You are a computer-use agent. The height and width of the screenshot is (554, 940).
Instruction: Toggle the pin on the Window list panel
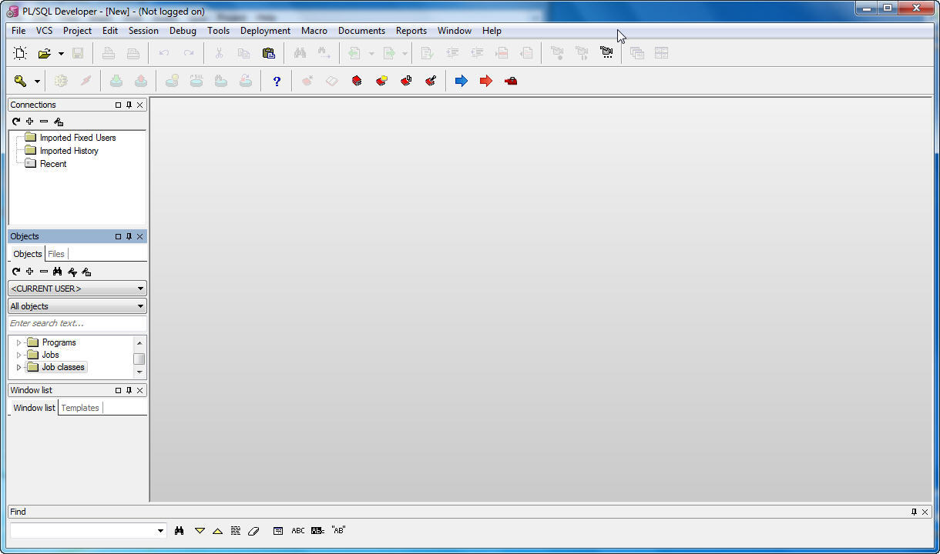pos(129,390)
